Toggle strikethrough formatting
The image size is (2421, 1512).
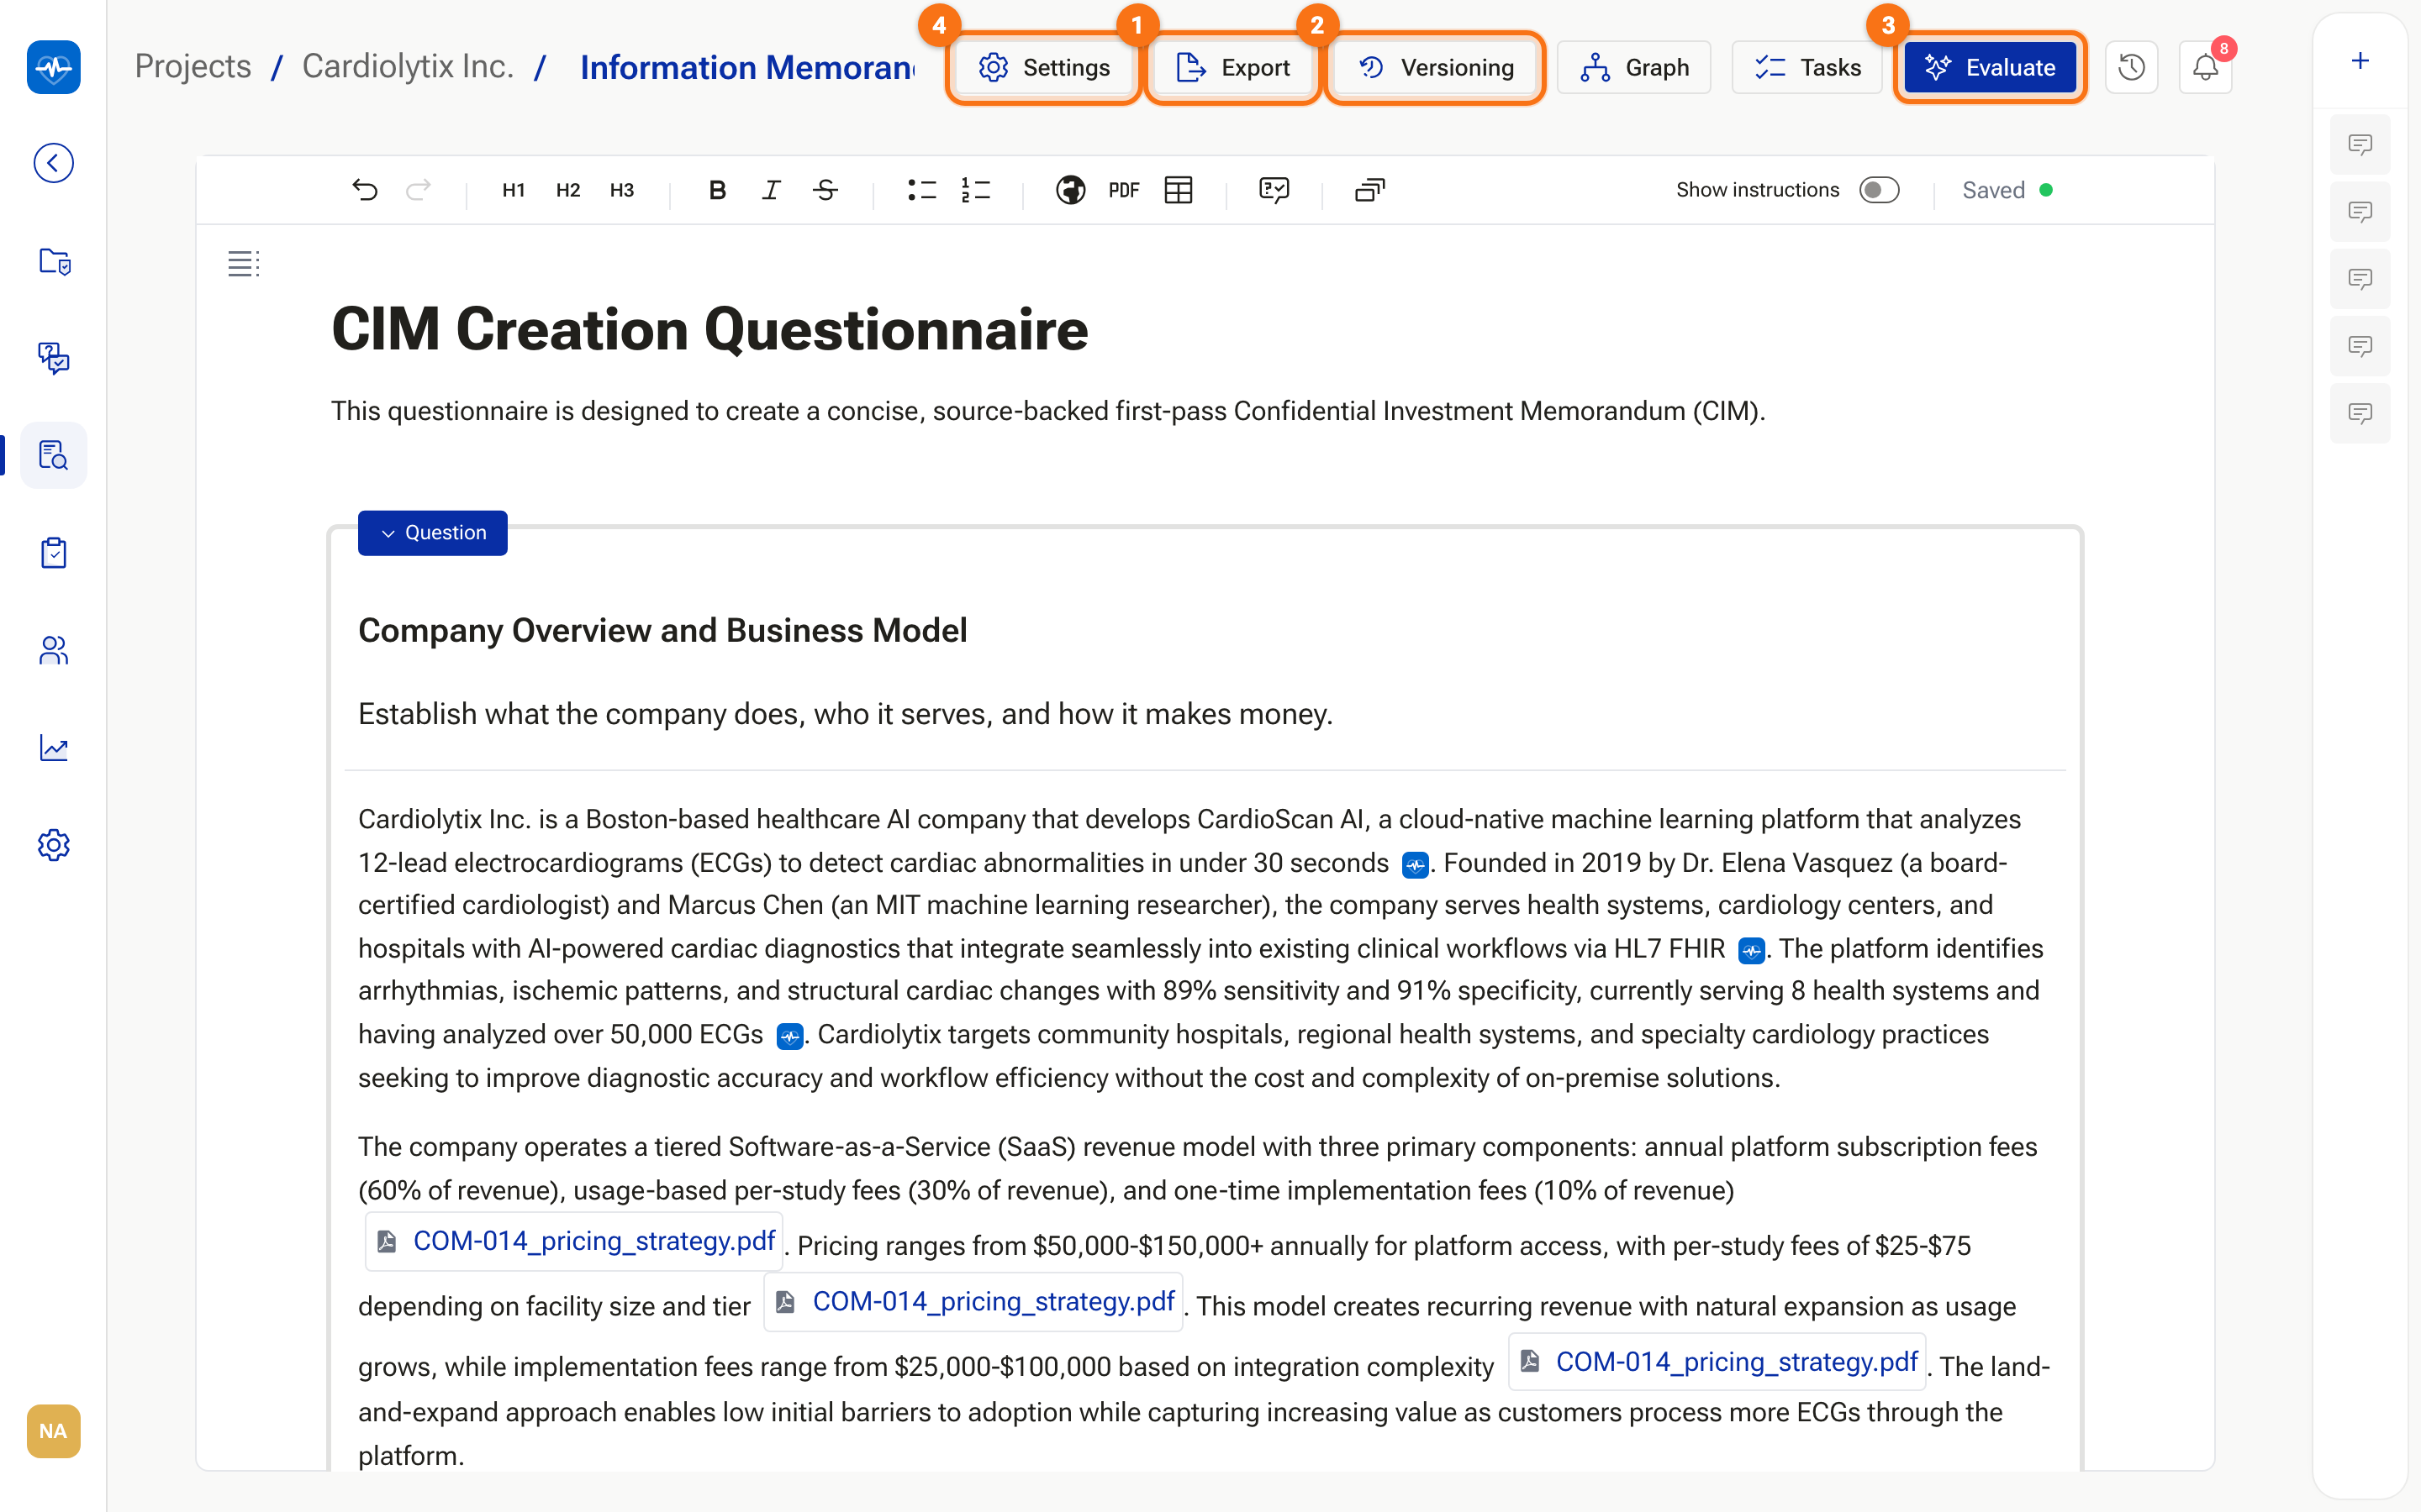pos(825,190)
